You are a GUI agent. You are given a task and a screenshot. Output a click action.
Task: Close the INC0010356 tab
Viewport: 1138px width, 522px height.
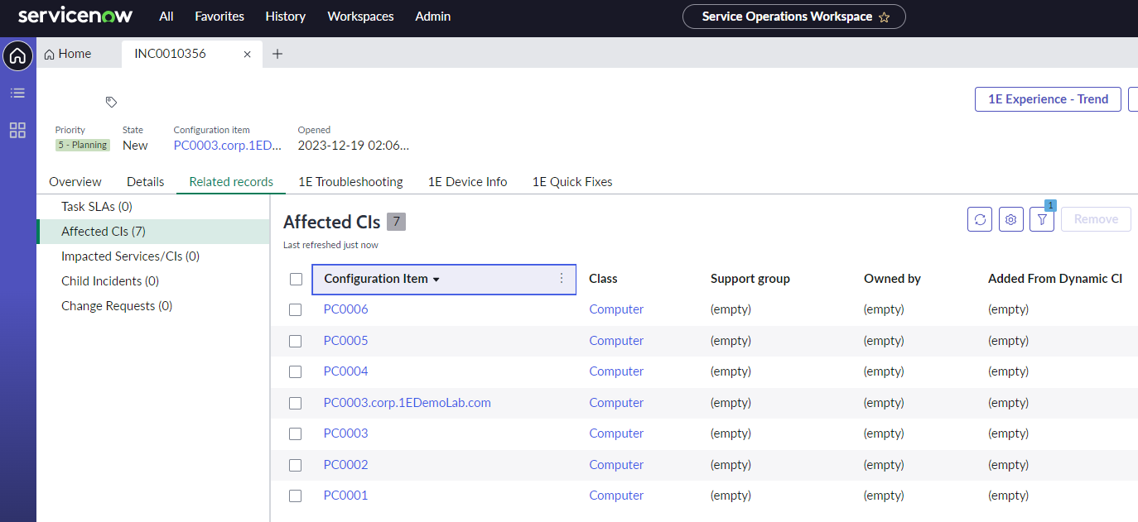pyautogui.click(x=247, y=54)
